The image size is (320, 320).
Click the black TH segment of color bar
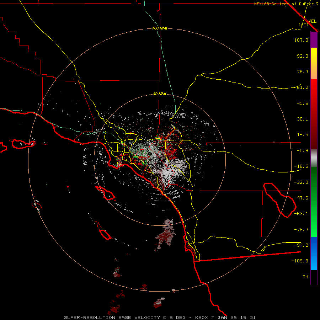click(314, 277)
